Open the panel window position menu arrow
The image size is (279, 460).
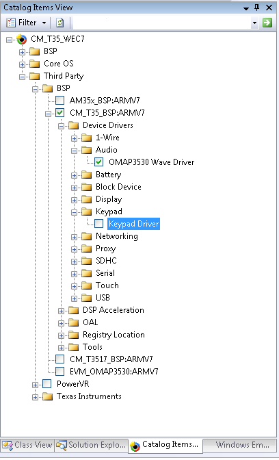(246, 8)
